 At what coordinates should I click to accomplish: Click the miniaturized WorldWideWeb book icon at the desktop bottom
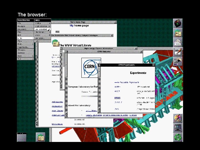pos(41,137)
